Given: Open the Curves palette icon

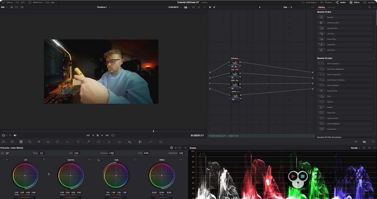Looking at the screenshot, I should (x=57, y=142).
